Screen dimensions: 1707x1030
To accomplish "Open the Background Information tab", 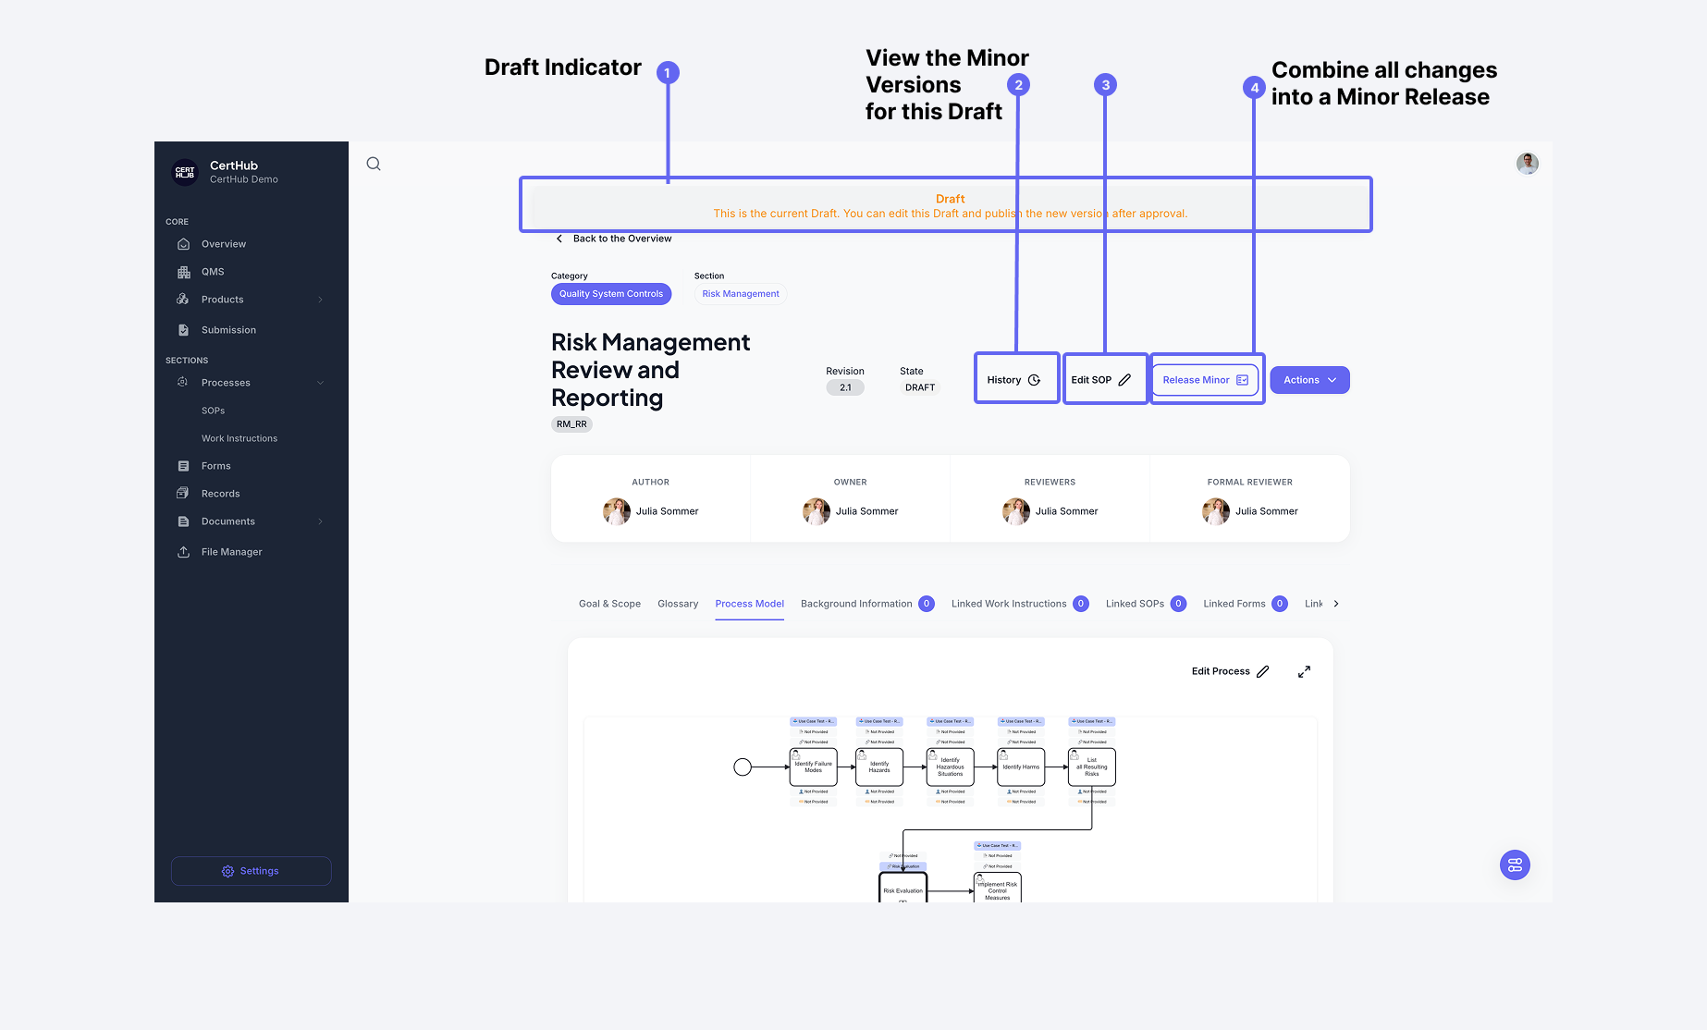I will [x=854, y=603].
